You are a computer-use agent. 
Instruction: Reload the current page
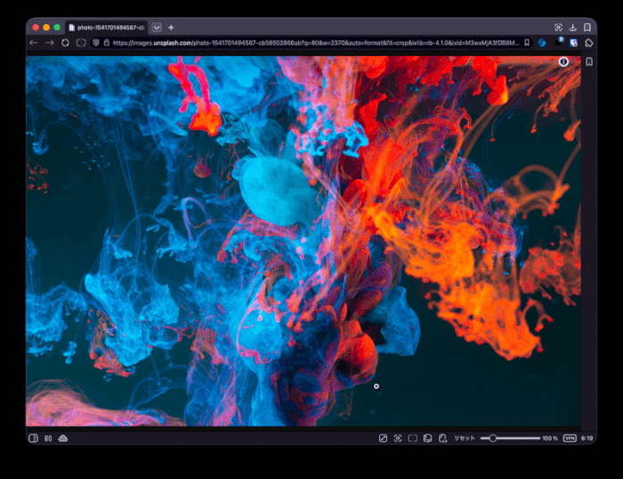coord(65,42)
